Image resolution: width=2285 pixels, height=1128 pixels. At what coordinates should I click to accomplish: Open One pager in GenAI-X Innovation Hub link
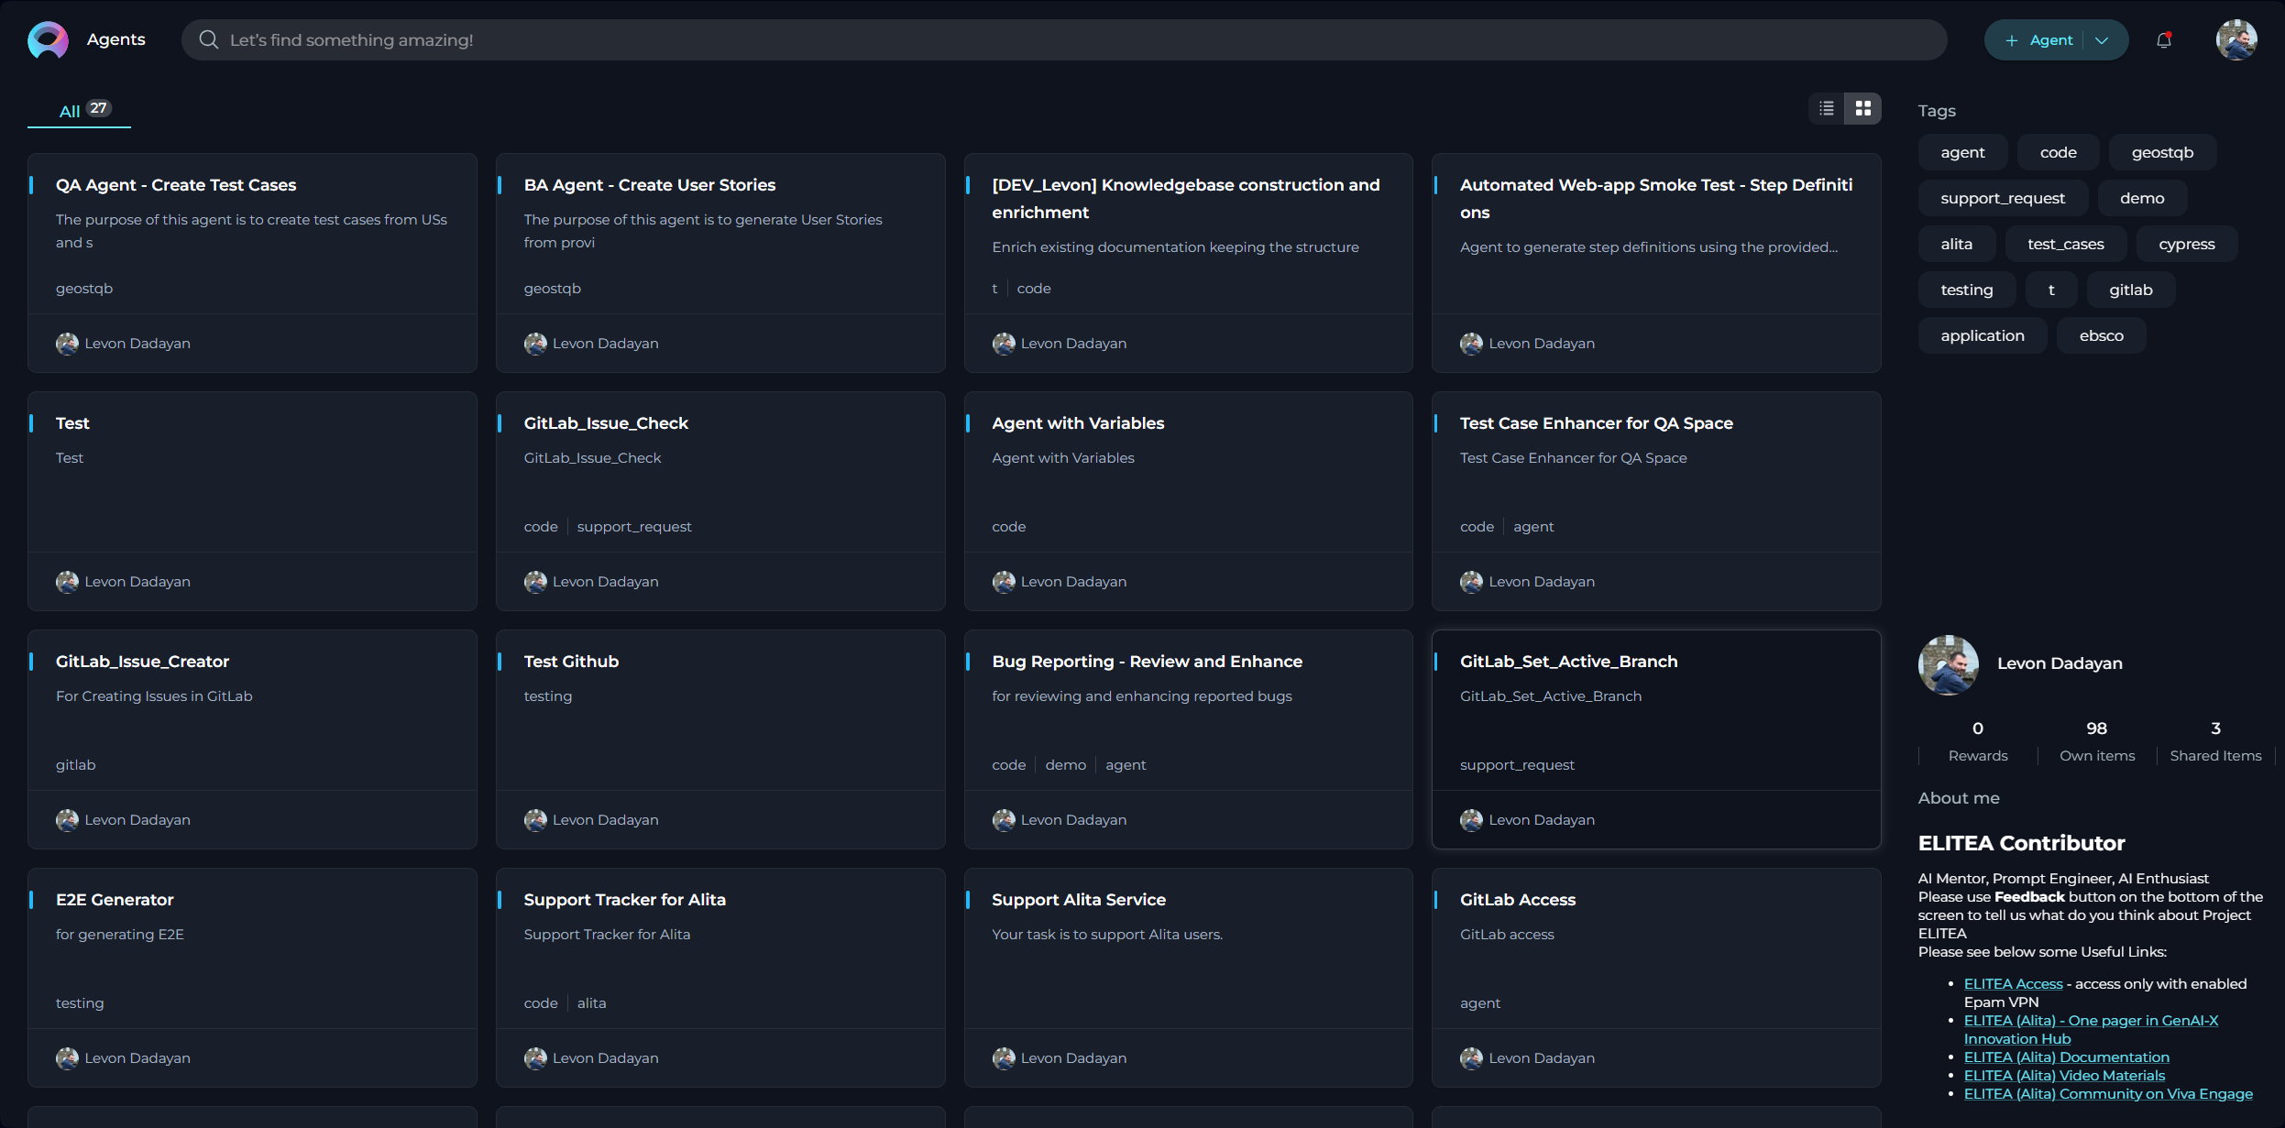click(x=2091, y=1030)
